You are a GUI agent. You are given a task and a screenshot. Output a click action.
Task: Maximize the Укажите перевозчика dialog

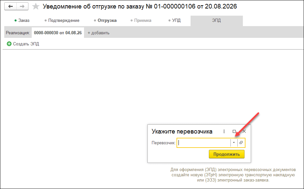pos(234,132)
